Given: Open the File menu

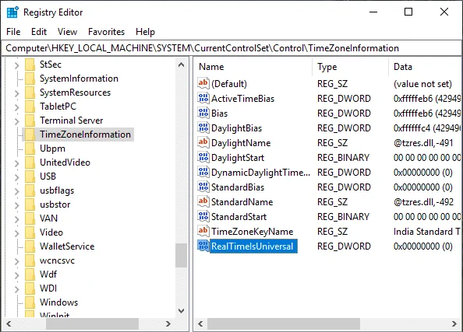Looking at the screenshot, I should [x=13, y=32].
